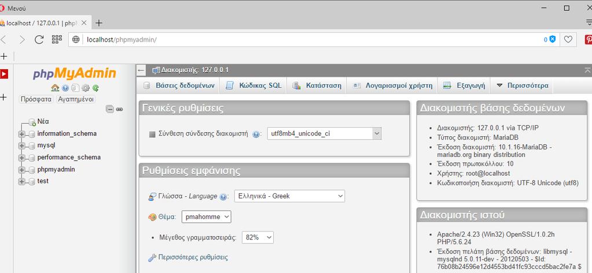Open the Κατάσταση tab
This screenshot has width=592, height=273.
tap(317, 85)
